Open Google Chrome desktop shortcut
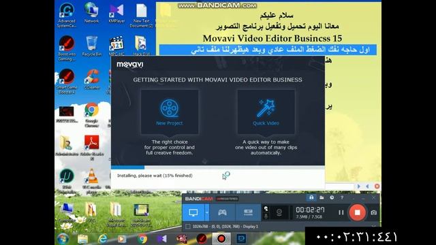436x245 pixels. (92, 115)
